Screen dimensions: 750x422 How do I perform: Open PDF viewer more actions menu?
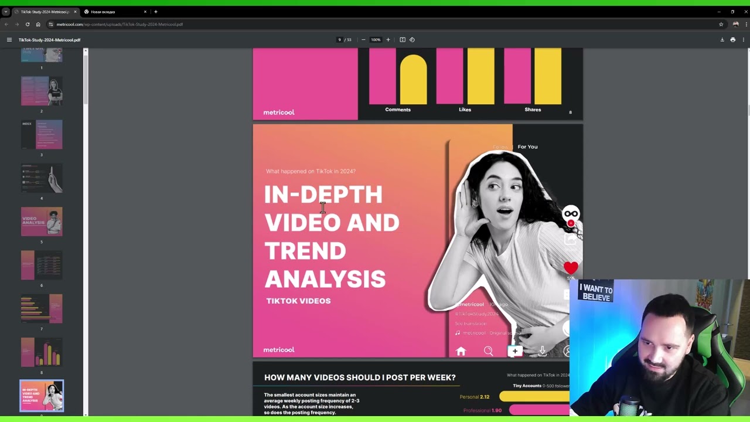(743, 40)
